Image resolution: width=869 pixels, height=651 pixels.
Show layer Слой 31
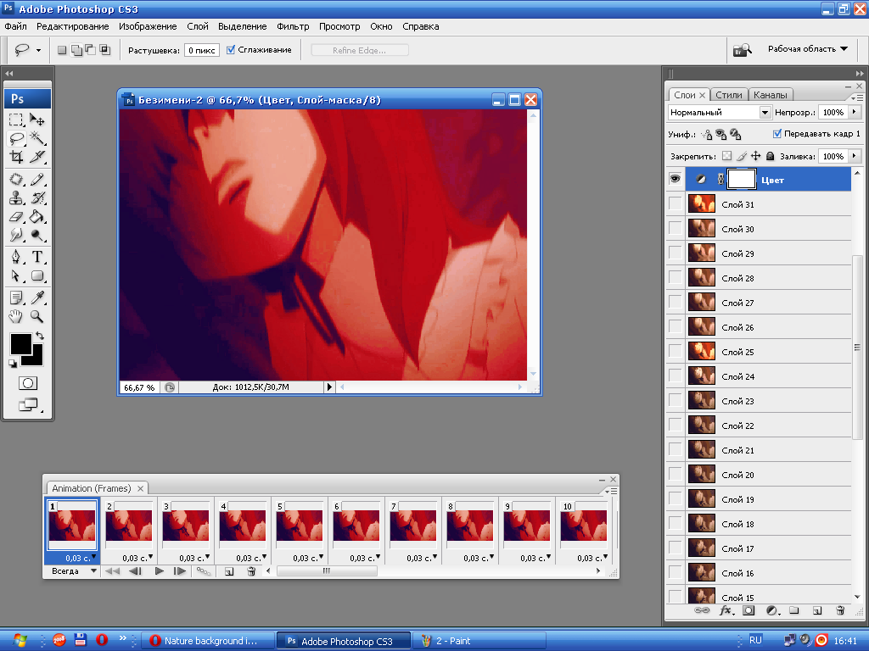pos(675,203)
